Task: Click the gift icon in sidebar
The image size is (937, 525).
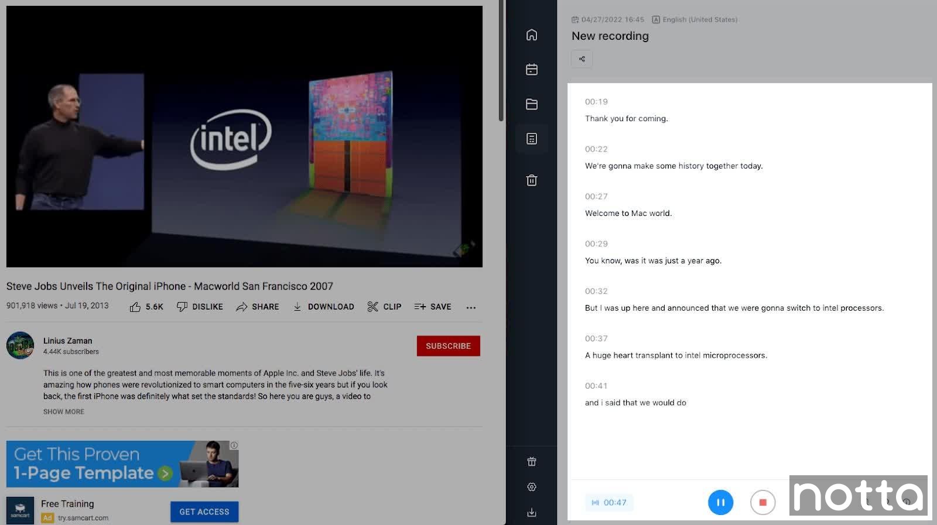Action: coord(531,462)
